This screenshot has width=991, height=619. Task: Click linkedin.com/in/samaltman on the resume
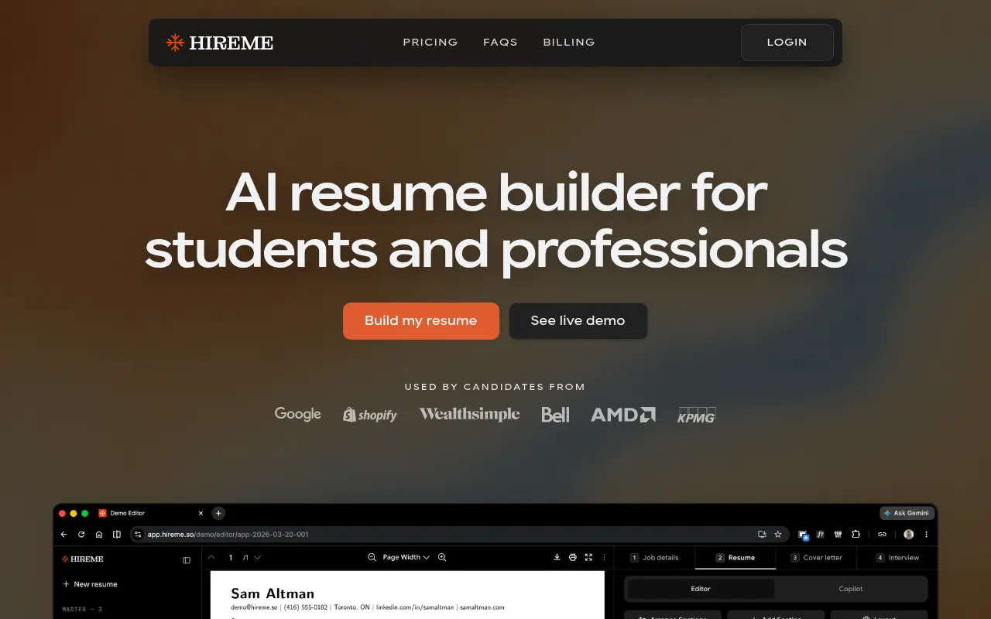click(x=415, y=607)
